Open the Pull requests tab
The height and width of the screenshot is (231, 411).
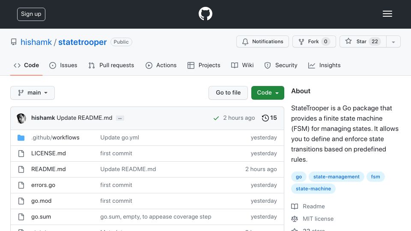point(111,65)
